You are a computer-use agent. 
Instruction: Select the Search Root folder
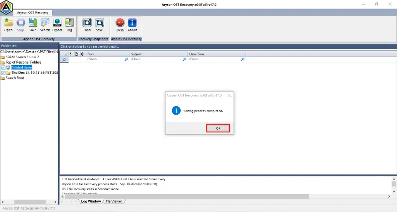pyautogui.click(x=15, y=78)
